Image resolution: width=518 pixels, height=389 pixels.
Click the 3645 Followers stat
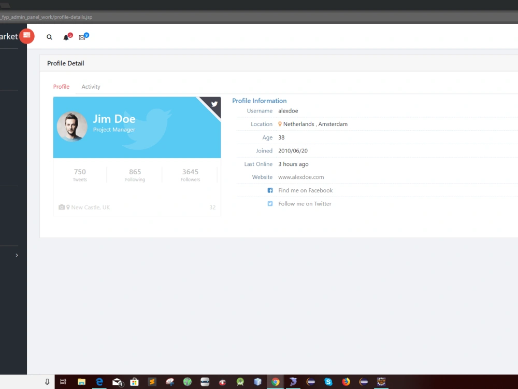click(x=190, y=175)
